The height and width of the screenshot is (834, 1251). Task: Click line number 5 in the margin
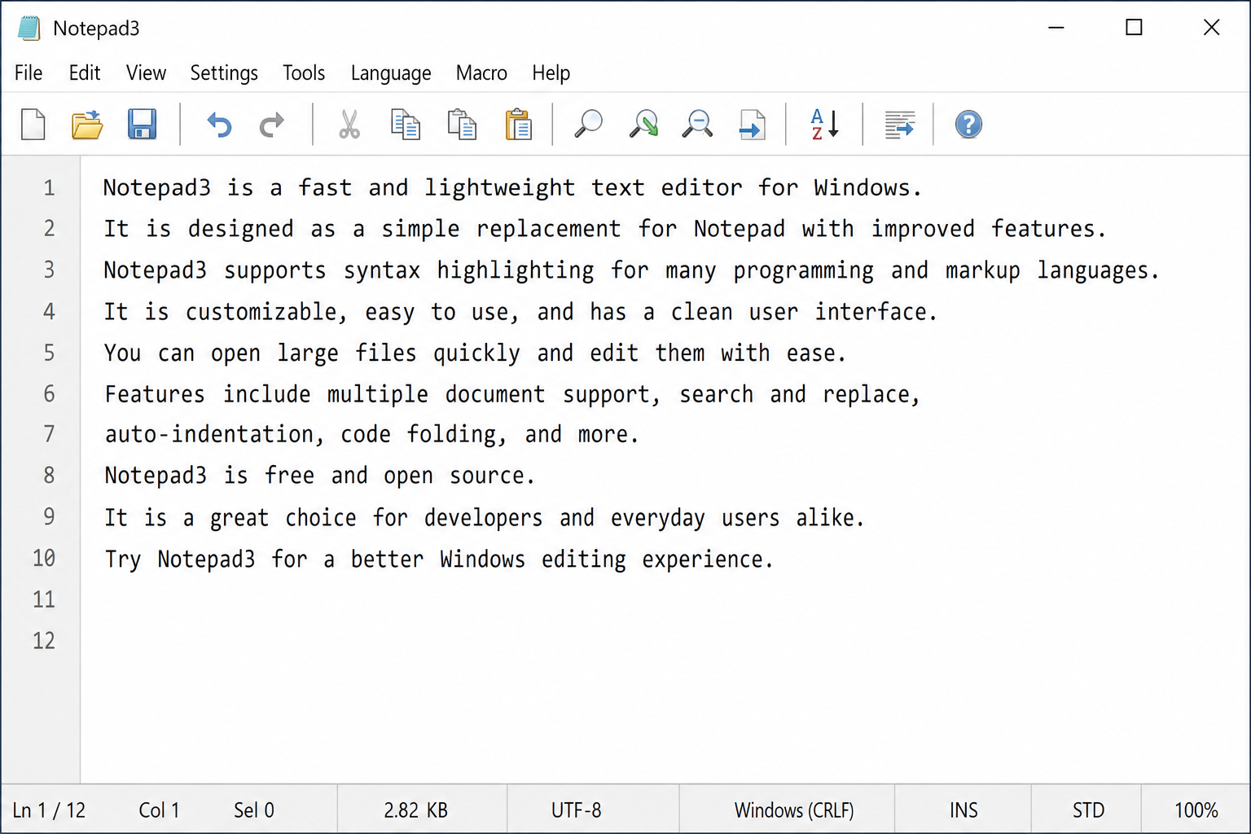[49, 353]
